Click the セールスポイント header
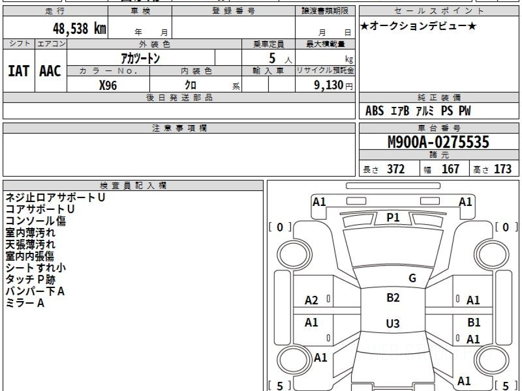 pyautogui.click(x=439, y=11)
